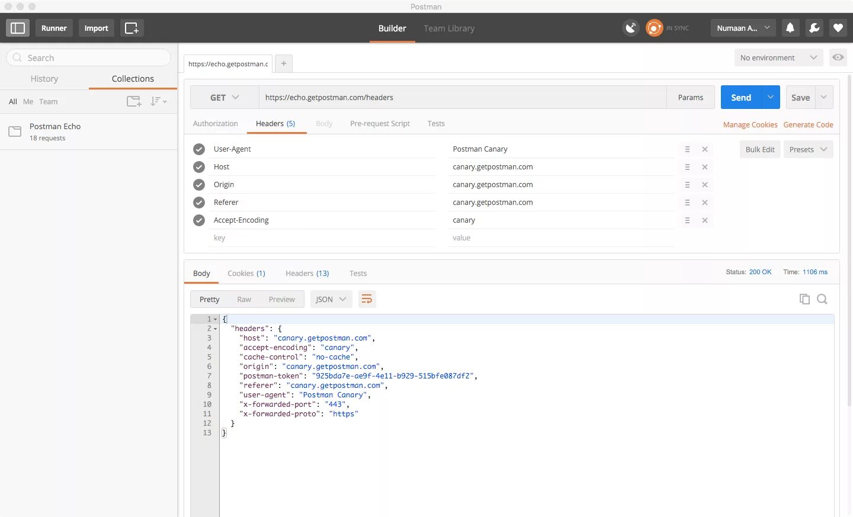The image size is (853, 517).
Task: Add a new tab with plus icon
Action: 284,63
